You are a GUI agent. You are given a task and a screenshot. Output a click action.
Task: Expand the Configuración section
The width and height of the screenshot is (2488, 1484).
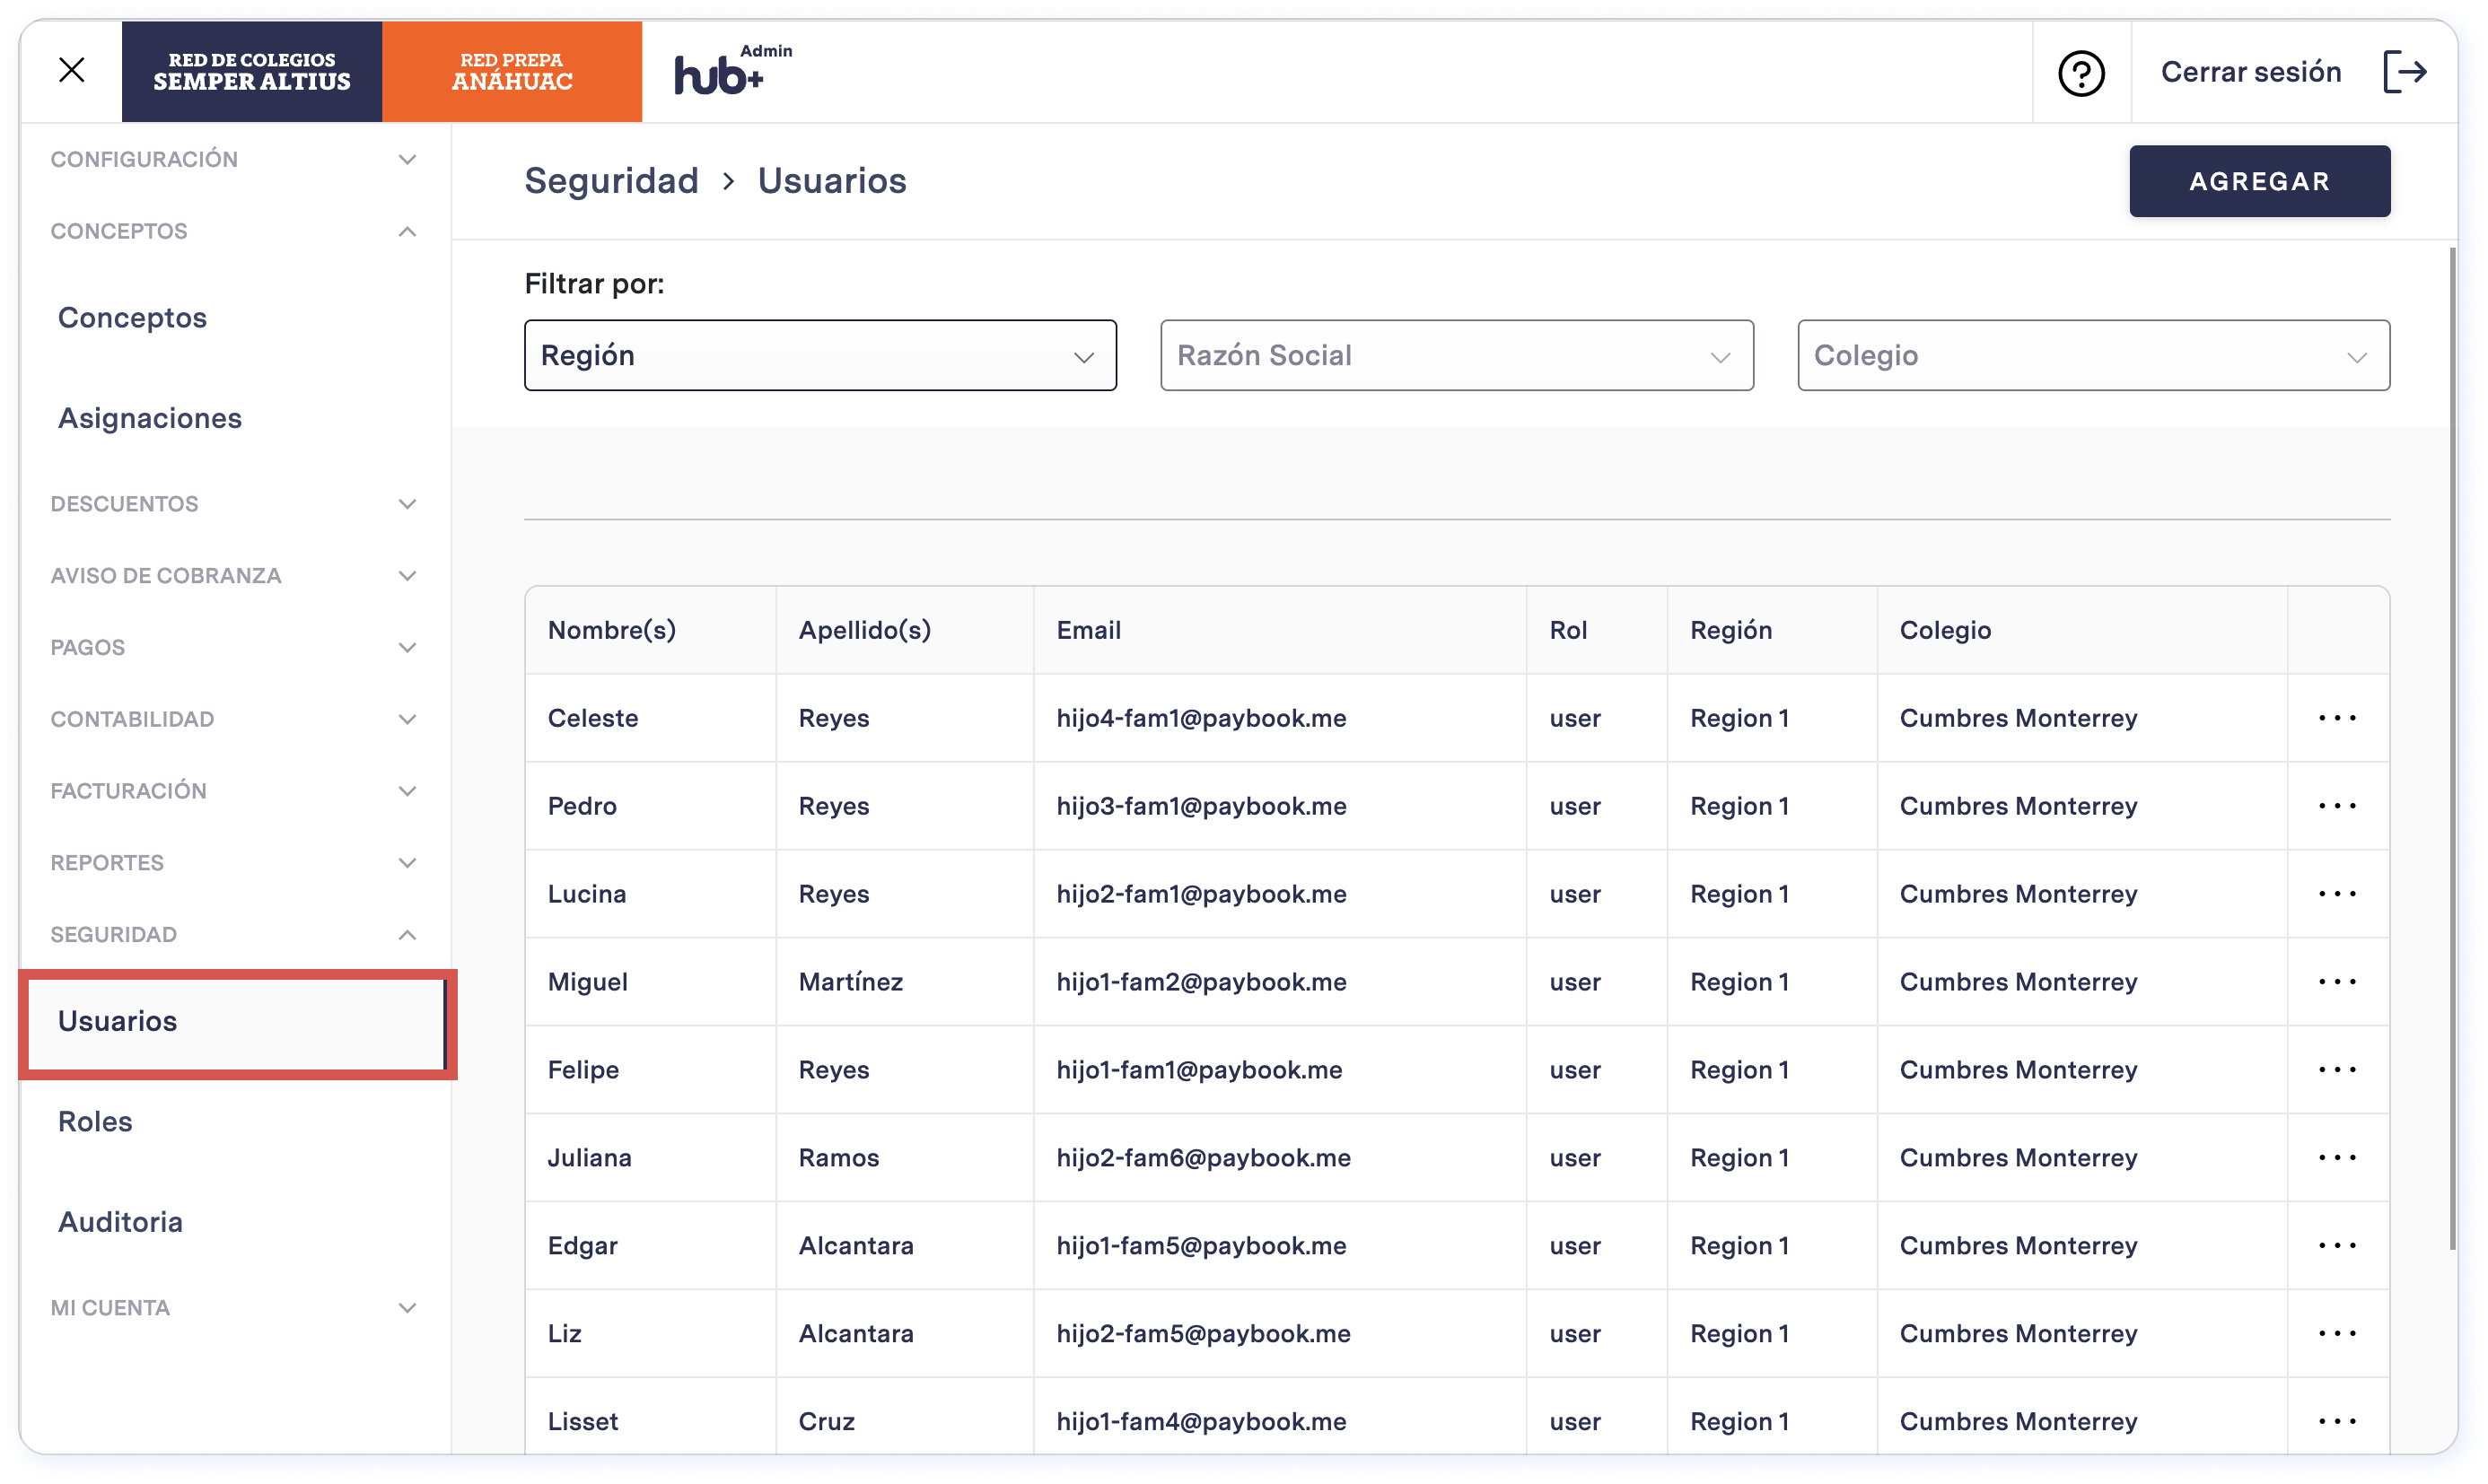[234, 159]
